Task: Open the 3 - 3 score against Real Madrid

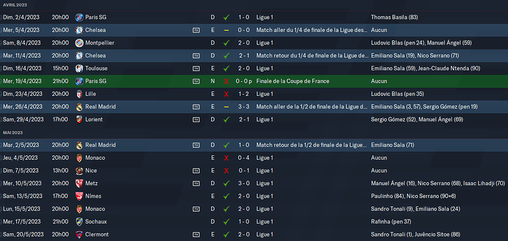Action: [x=244, y=107]
